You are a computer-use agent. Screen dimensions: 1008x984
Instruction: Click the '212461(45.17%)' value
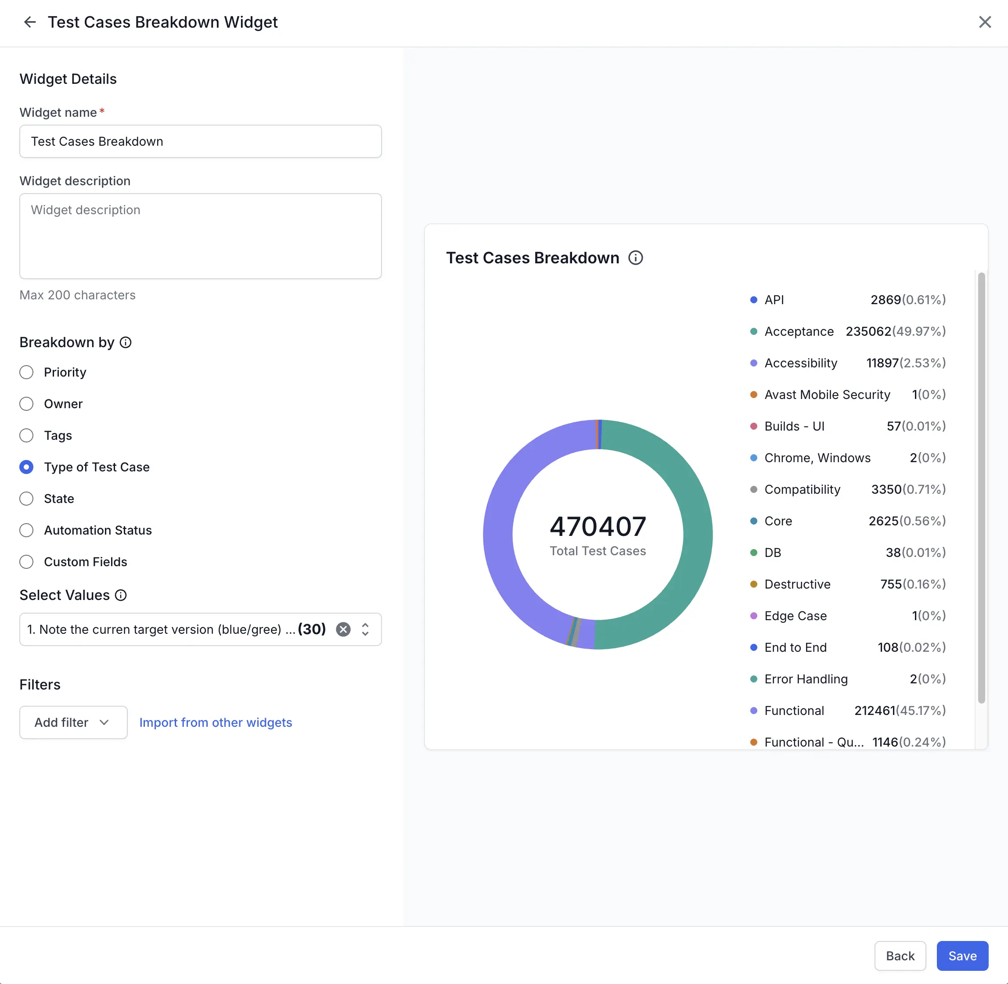pos(900,710)
